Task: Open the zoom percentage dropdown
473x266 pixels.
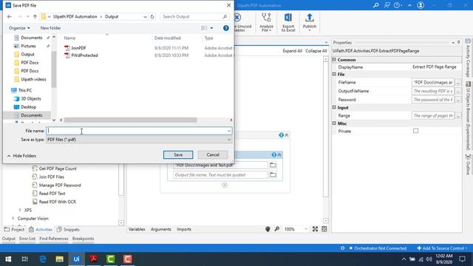Action: 305,229
